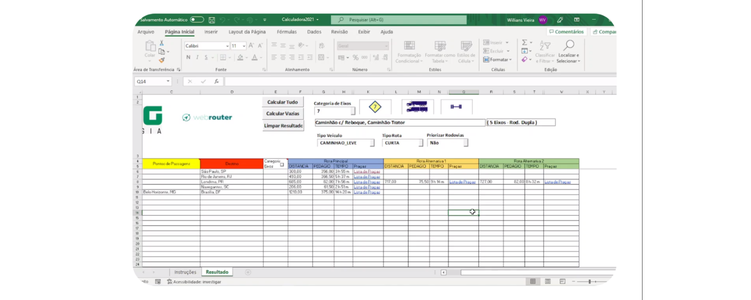Toggle Salvamento Automático switch
751x300 pixels.
[x=197, y=20]
